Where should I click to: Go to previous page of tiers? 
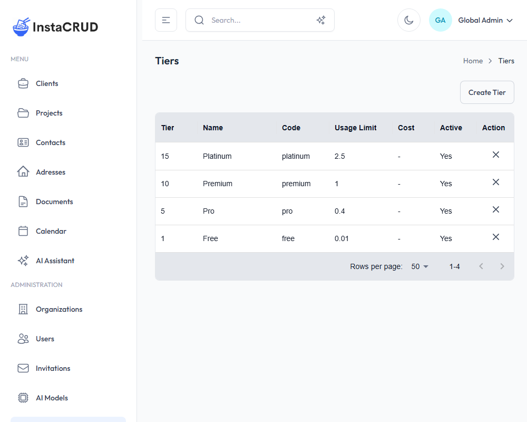pos(481,266)
